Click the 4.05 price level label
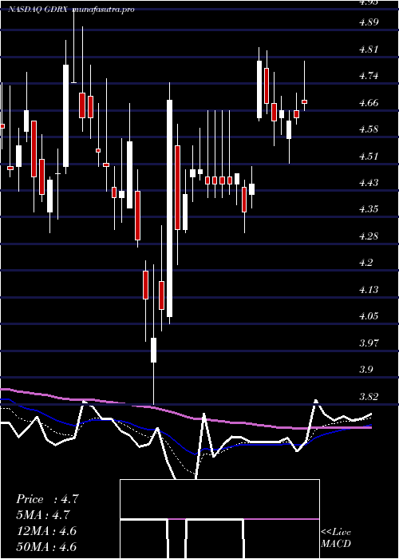 [x=369, y=316]
